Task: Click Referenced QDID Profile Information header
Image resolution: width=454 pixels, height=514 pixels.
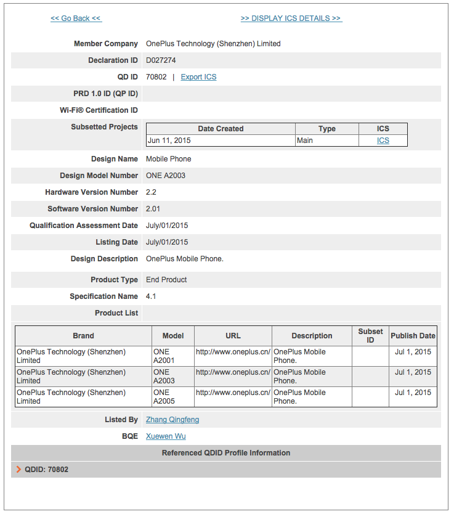Action: [x=226, y=453]
